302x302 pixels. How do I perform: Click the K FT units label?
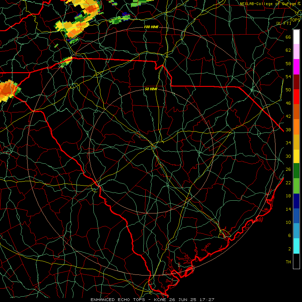(x=284, y=23)
